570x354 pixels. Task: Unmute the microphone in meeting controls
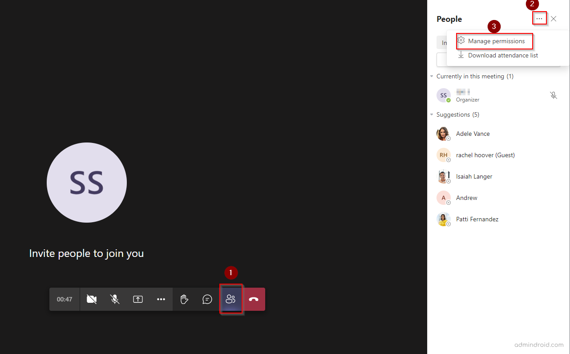(115, 299)
